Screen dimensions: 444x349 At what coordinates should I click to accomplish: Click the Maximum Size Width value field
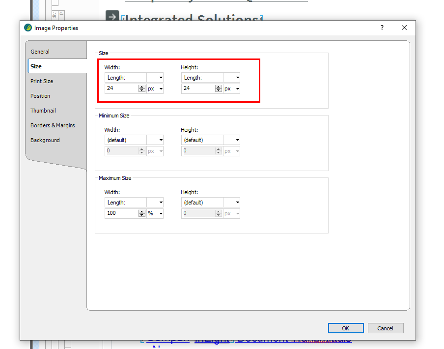[x=121, y=214]
